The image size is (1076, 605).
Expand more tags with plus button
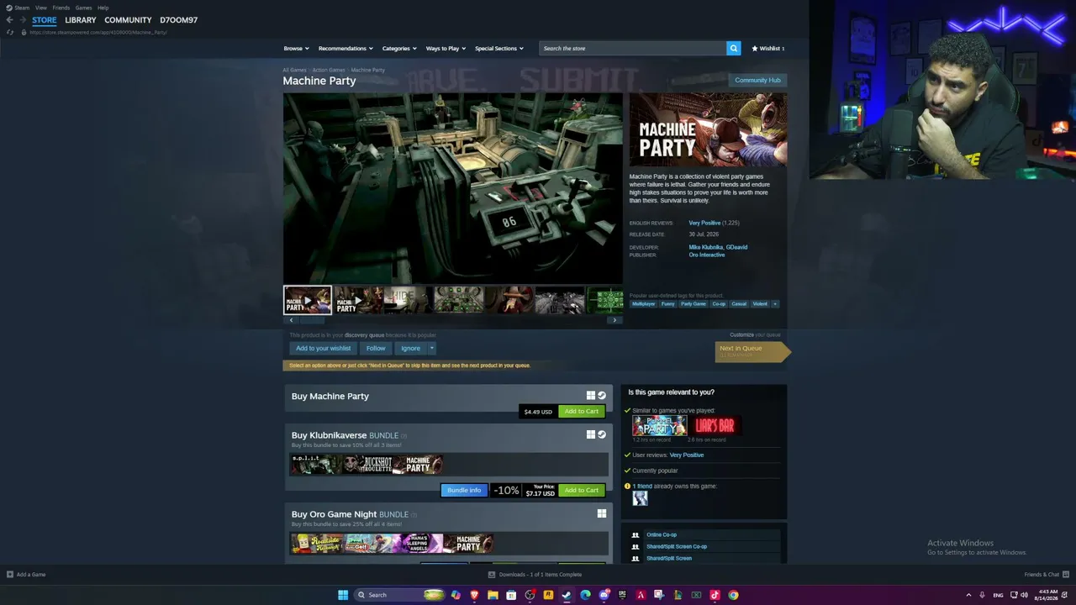click(775, 304)
